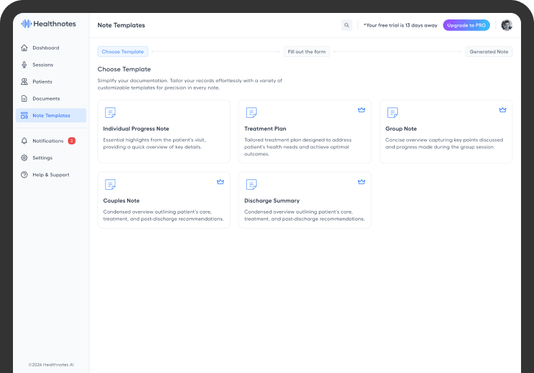Select the Fill out the form step
The width and height of the screenshot is (534, 373).
click(307, 52)
